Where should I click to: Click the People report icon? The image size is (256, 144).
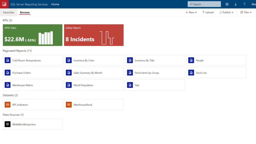click(191, 60)
